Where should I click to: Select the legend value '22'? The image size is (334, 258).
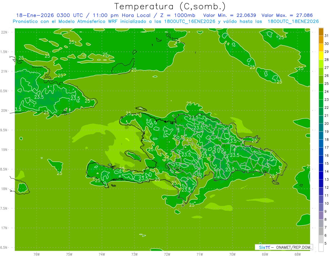click(x=327, y=108)
